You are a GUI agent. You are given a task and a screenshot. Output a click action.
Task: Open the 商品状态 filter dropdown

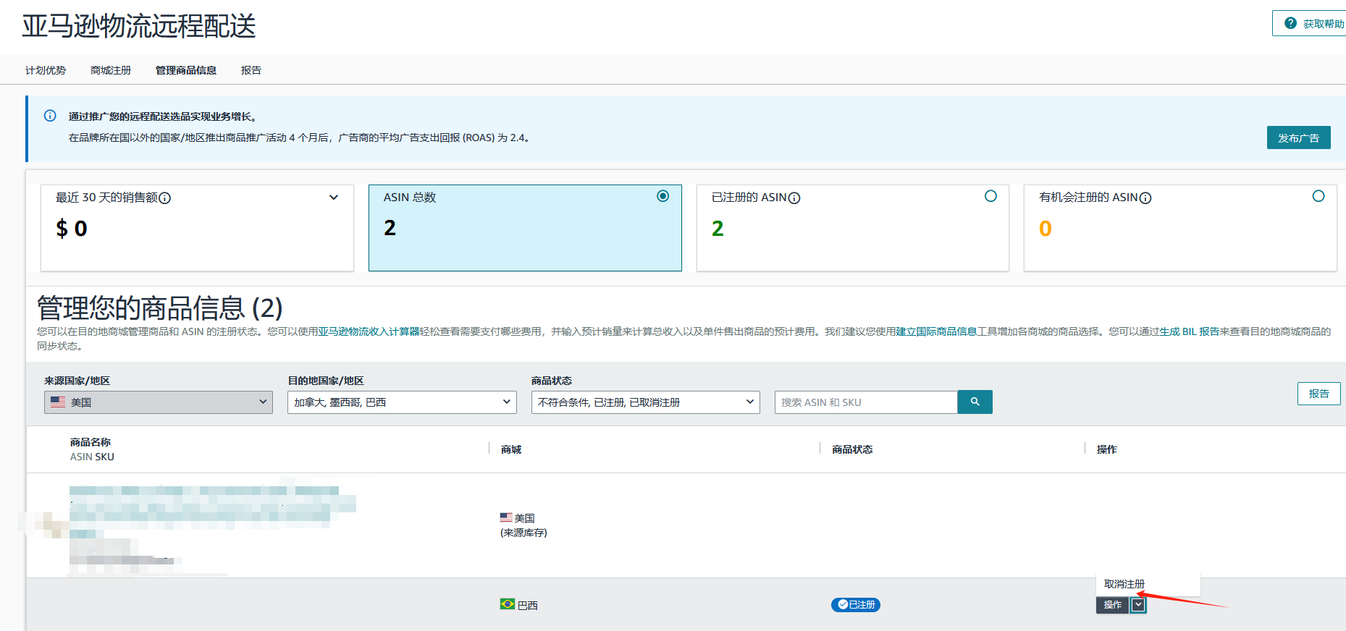point(646,402)
